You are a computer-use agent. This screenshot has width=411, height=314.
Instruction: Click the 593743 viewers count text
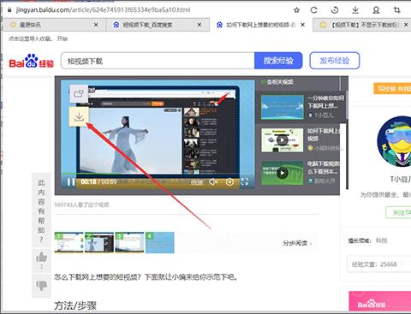[x=82, y=204]
